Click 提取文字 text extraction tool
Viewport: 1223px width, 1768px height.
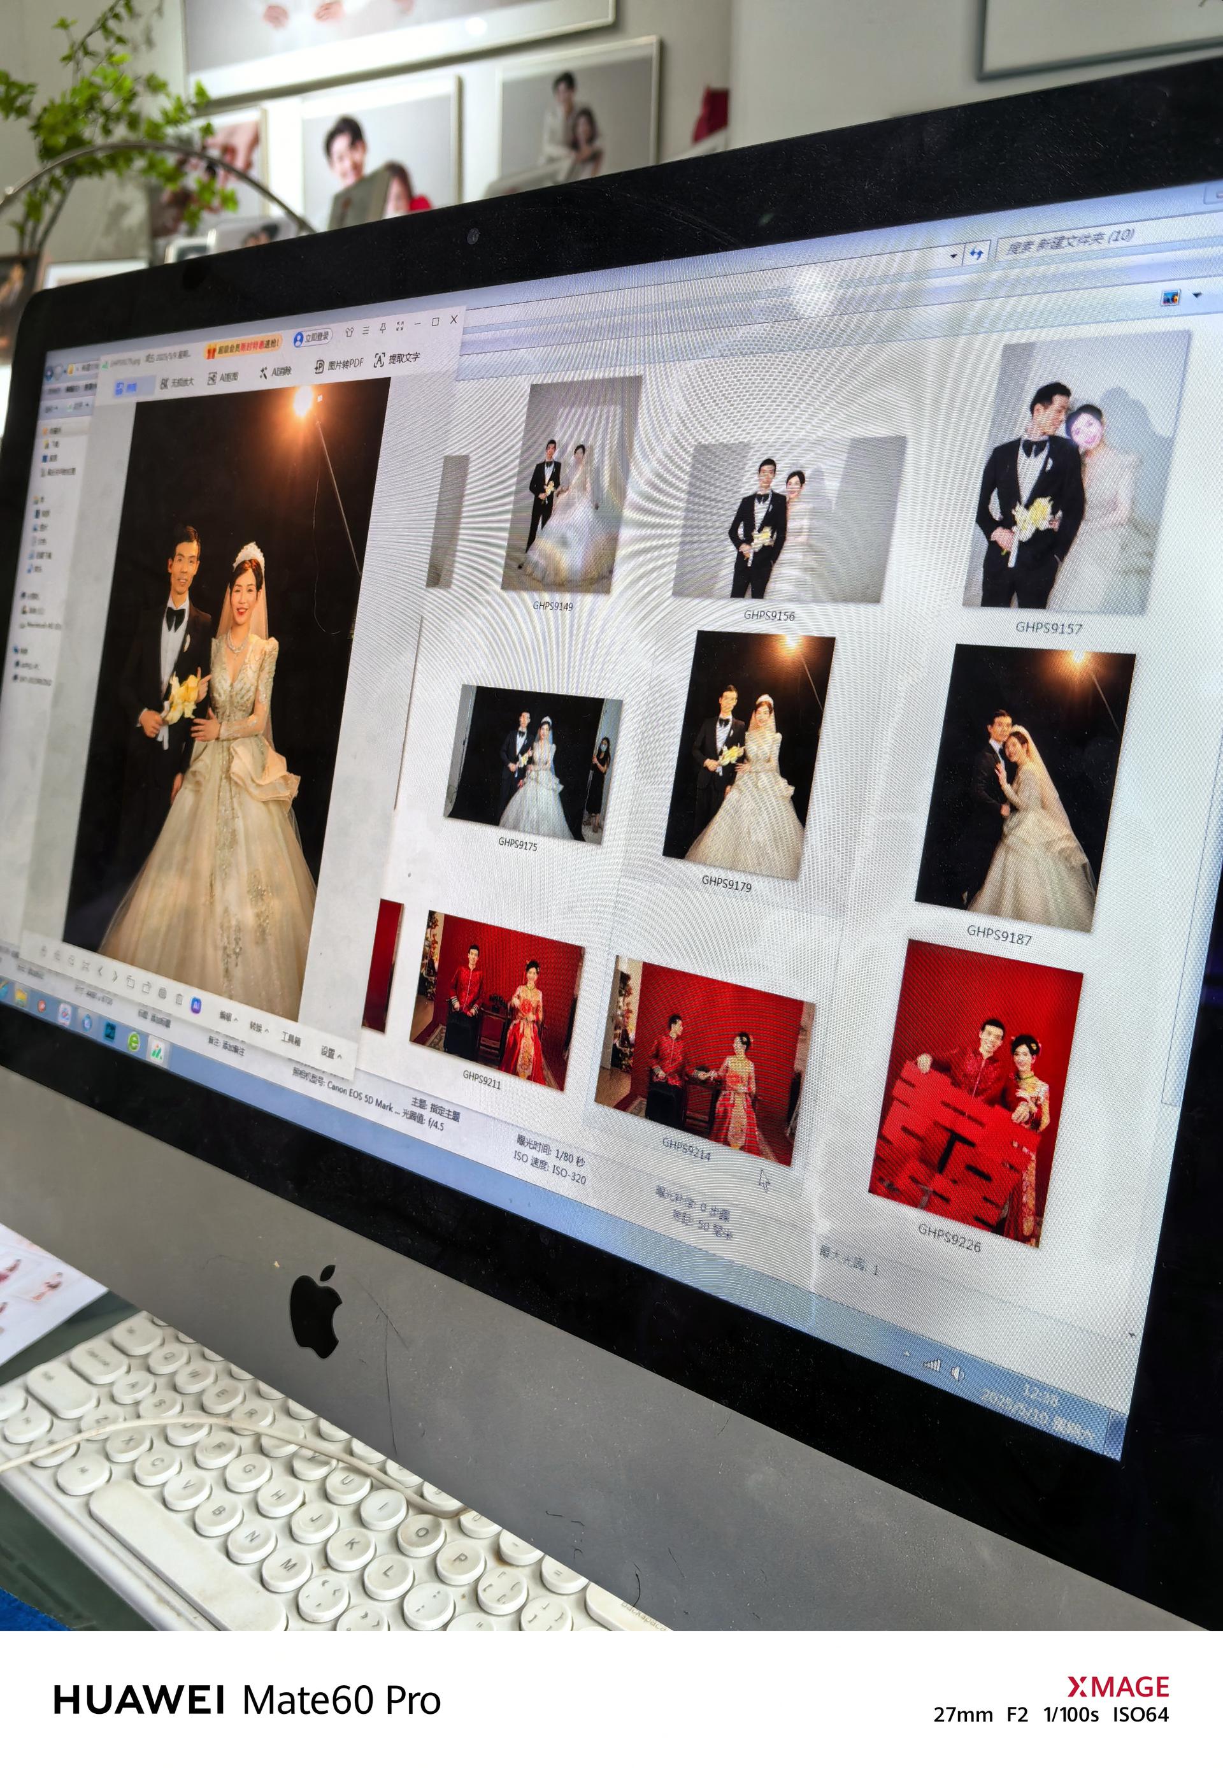396,359
